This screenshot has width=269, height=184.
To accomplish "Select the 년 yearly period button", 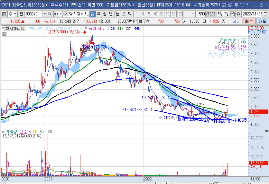I will 111,14.
